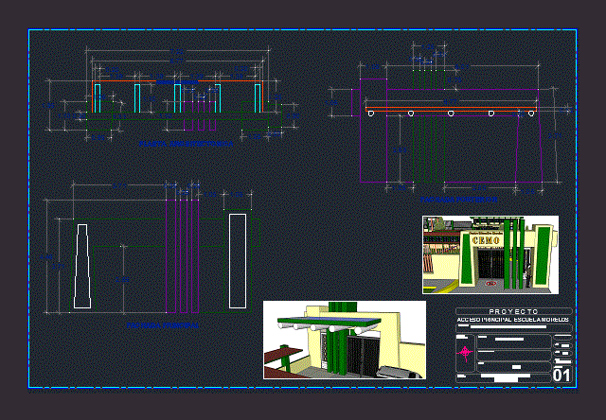The image size is (606, 420).
Task: Select the leftmost cyan column in plan
Action: coord(98,98)
